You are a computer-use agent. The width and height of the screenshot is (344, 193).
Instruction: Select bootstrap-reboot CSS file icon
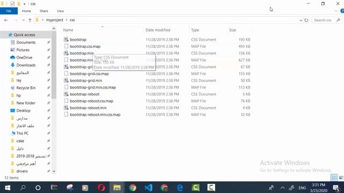pyautogui.click(x=66, y=94)
